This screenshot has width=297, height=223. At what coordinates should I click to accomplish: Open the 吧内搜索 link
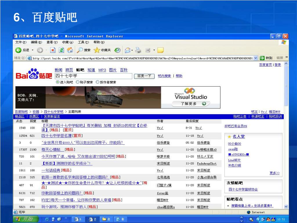click(164, 76)
